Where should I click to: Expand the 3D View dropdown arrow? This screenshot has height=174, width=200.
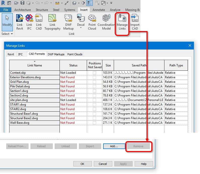click(x=79, y=3)
